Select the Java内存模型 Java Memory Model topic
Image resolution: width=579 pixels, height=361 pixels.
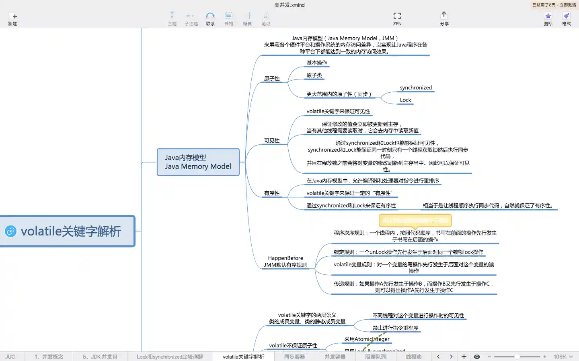coord(198,162)
